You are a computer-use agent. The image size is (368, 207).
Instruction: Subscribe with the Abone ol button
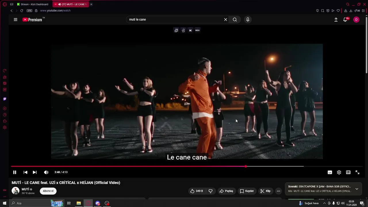click(48, 191)
